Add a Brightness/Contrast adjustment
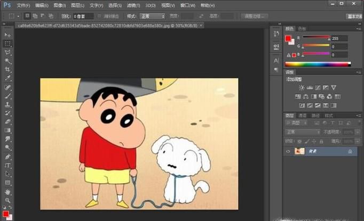The width and height of the screenshot is (364, 221). pyautogui.click(x=302, y=87)
